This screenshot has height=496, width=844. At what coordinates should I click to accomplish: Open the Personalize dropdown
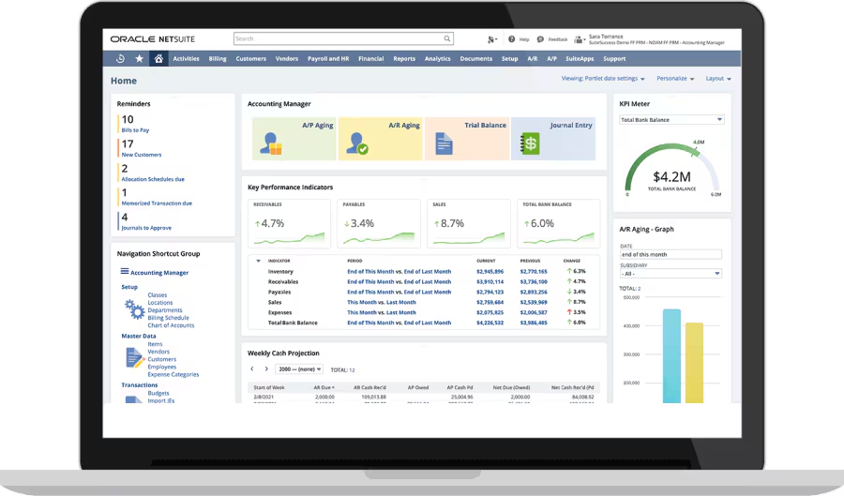click(x=675, y=79)
